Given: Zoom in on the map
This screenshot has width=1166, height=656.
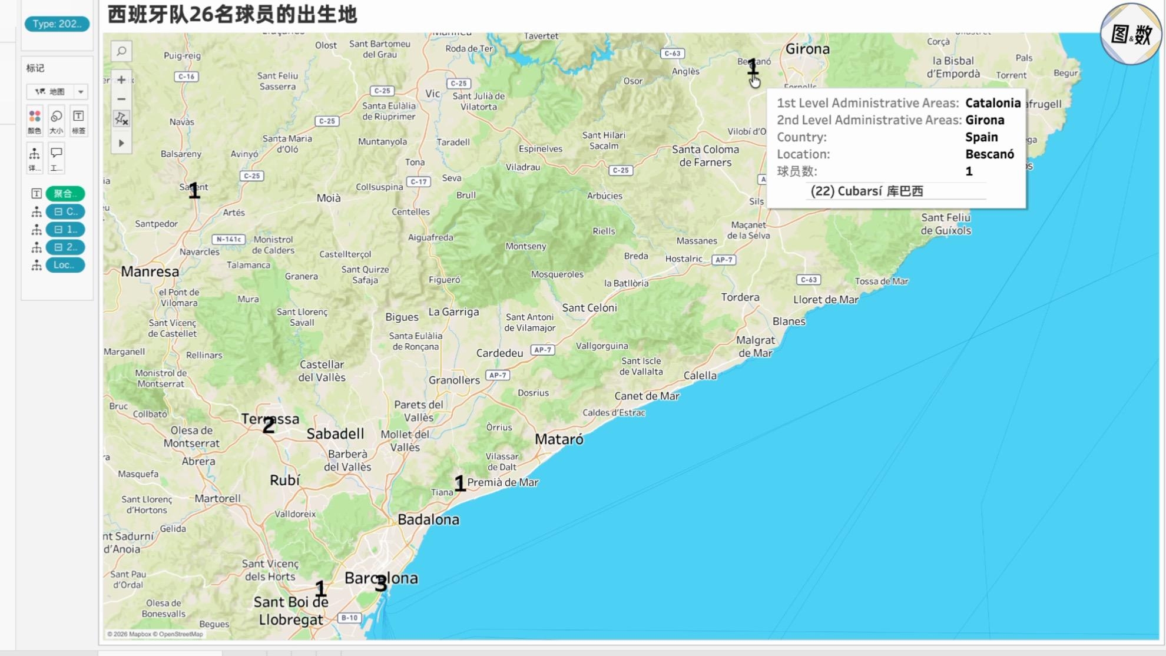Looking at the screenshot, I should pyautogui.click(x=121, y=79).
